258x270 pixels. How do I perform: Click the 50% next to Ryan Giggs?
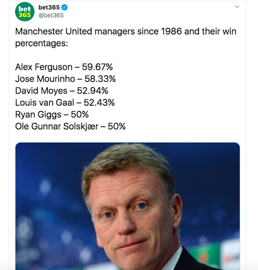(x=80, y=114)
